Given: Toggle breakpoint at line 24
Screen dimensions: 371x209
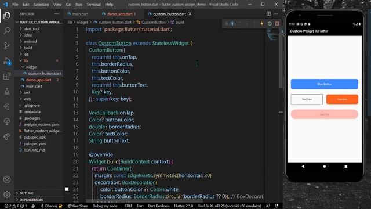Looking at the screenshot, I should (x=67, y=189).
